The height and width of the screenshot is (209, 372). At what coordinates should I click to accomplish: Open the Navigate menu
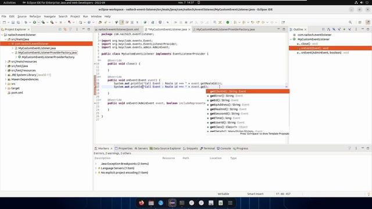(x=49, y=16)
